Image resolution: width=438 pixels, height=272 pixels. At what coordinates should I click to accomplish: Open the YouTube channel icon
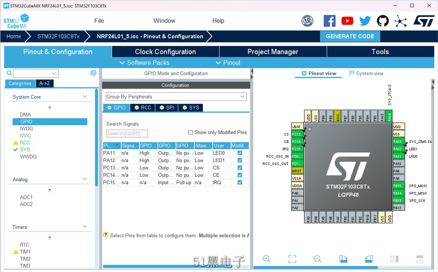click(347, 21)
